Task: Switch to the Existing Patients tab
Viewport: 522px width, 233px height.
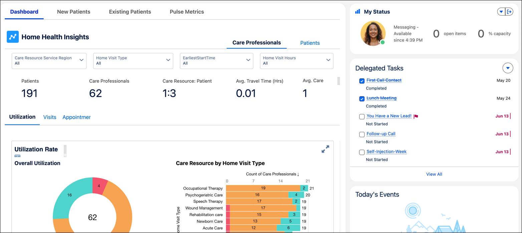Action: [x=130, y=12]
